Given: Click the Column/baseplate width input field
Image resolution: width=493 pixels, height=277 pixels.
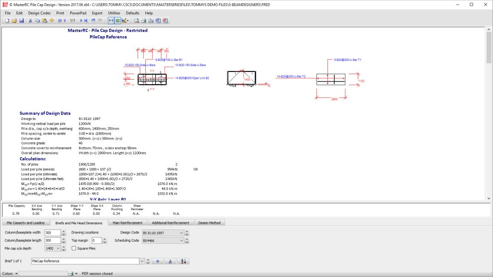Looking at the screenshot, I should 52,233.
